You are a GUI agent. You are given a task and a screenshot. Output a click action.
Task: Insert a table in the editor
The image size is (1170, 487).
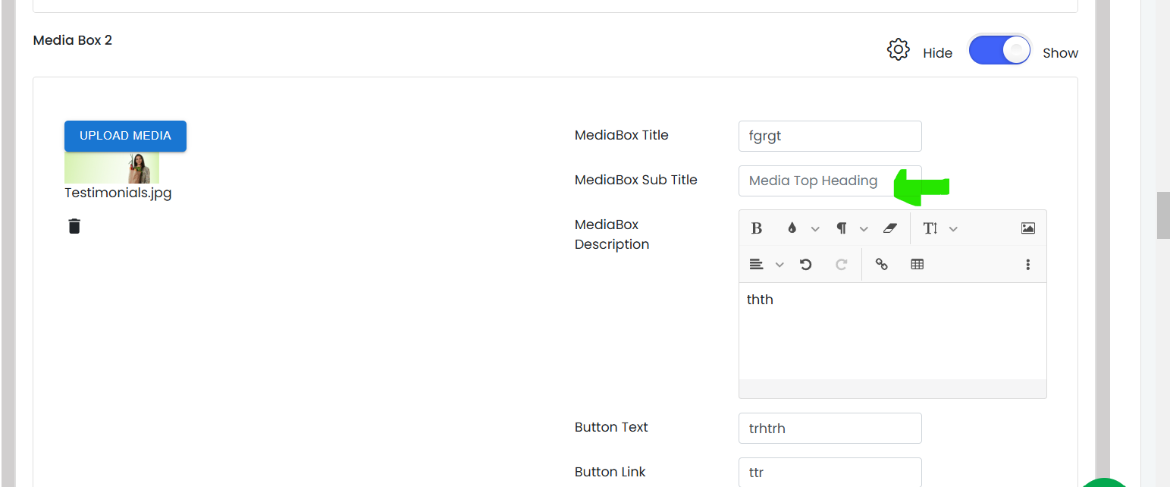point(917,265)
